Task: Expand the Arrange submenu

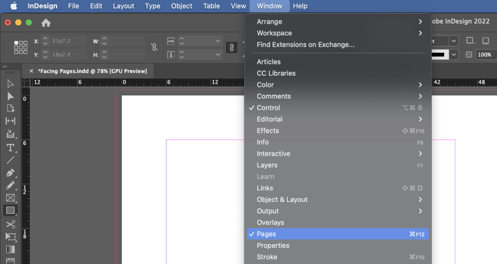Action: tap(338, 22)
